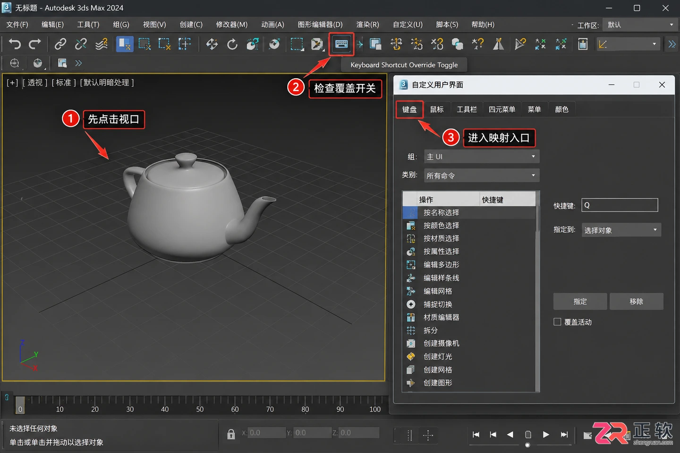Viewport: 680px width, 453px height.
Task: Choose the dashed rectangular selection region icon
Action: coord(297,44)
